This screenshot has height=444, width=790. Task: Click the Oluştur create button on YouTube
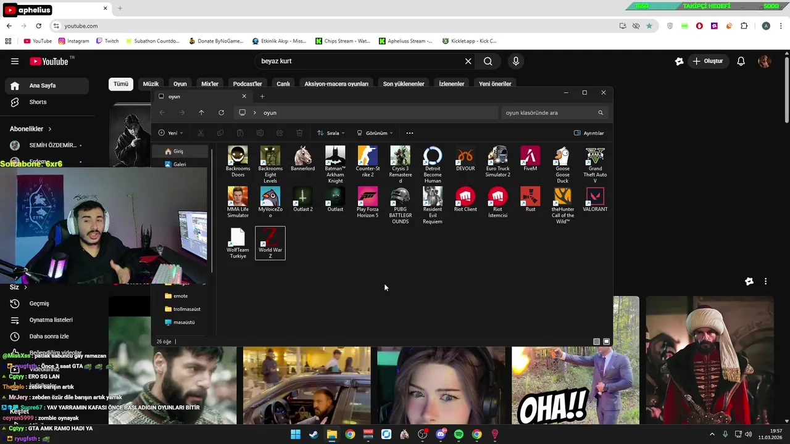[707, 61]
